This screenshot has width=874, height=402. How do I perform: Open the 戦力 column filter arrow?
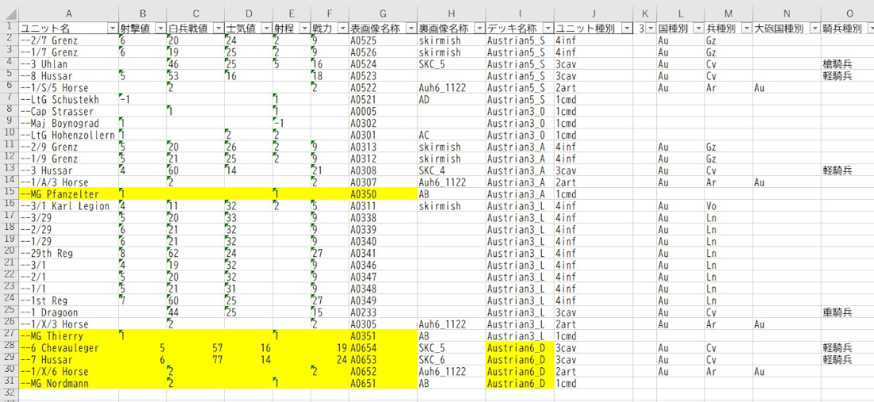point(342,29)
